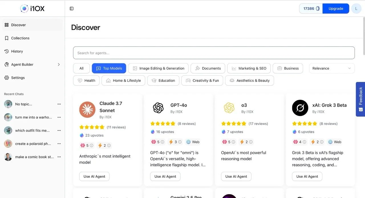The image size is (365, 198).
Task: Select Collections in the sidebar menu
Action: pyautogui.click(x=20, y=38)
